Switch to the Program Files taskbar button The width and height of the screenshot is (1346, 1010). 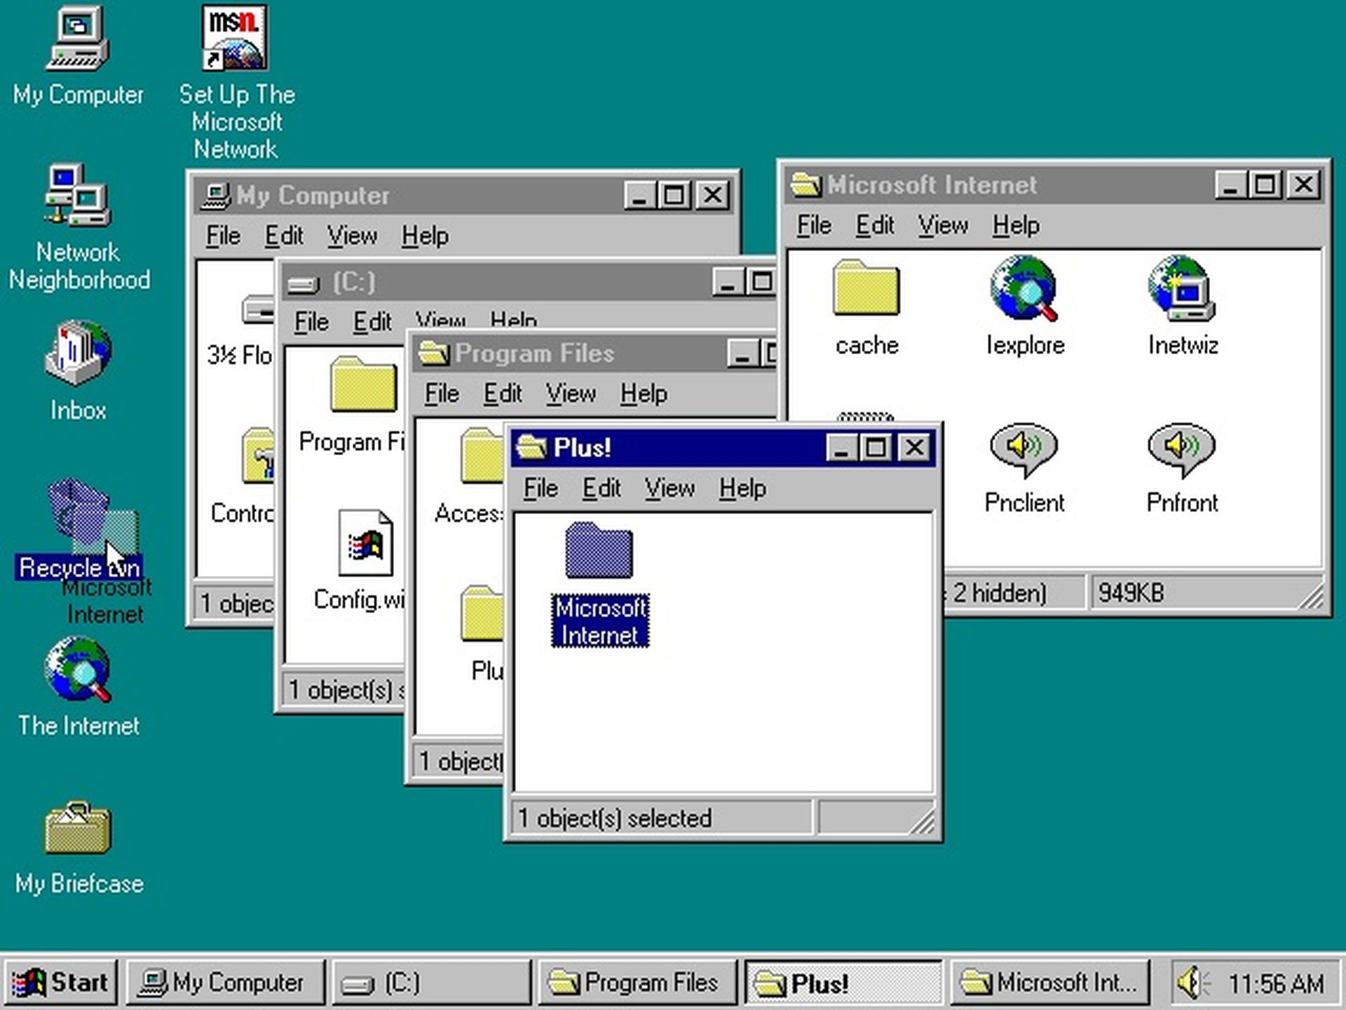(634, 982)
